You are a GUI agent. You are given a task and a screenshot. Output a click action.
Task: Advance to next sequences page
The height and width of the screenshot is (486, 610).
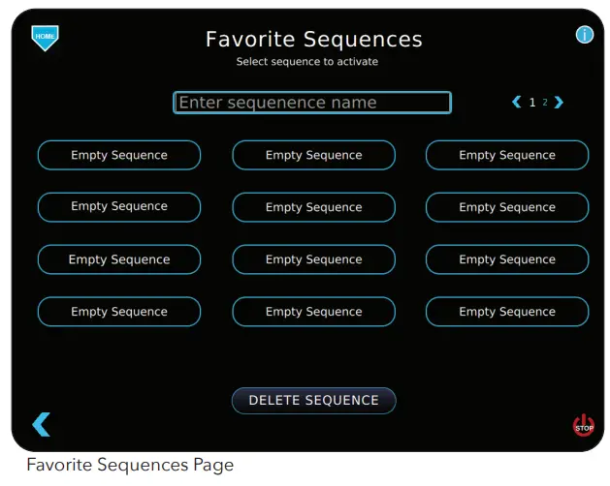pyautogui.click(x=560, y=103)
